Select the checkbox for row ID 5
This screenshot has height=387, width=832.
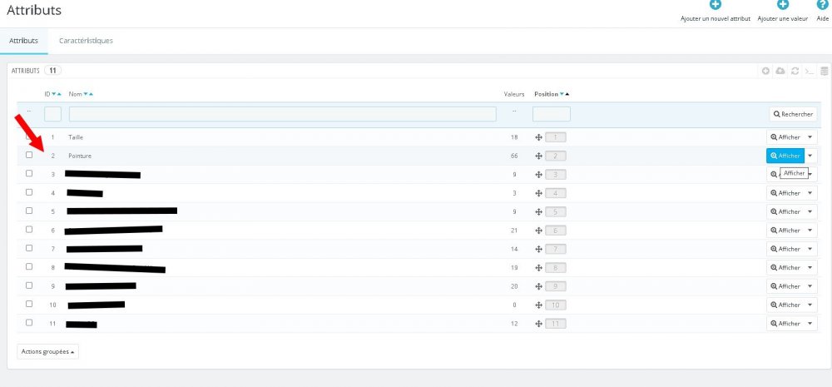[x=29, y=211]
